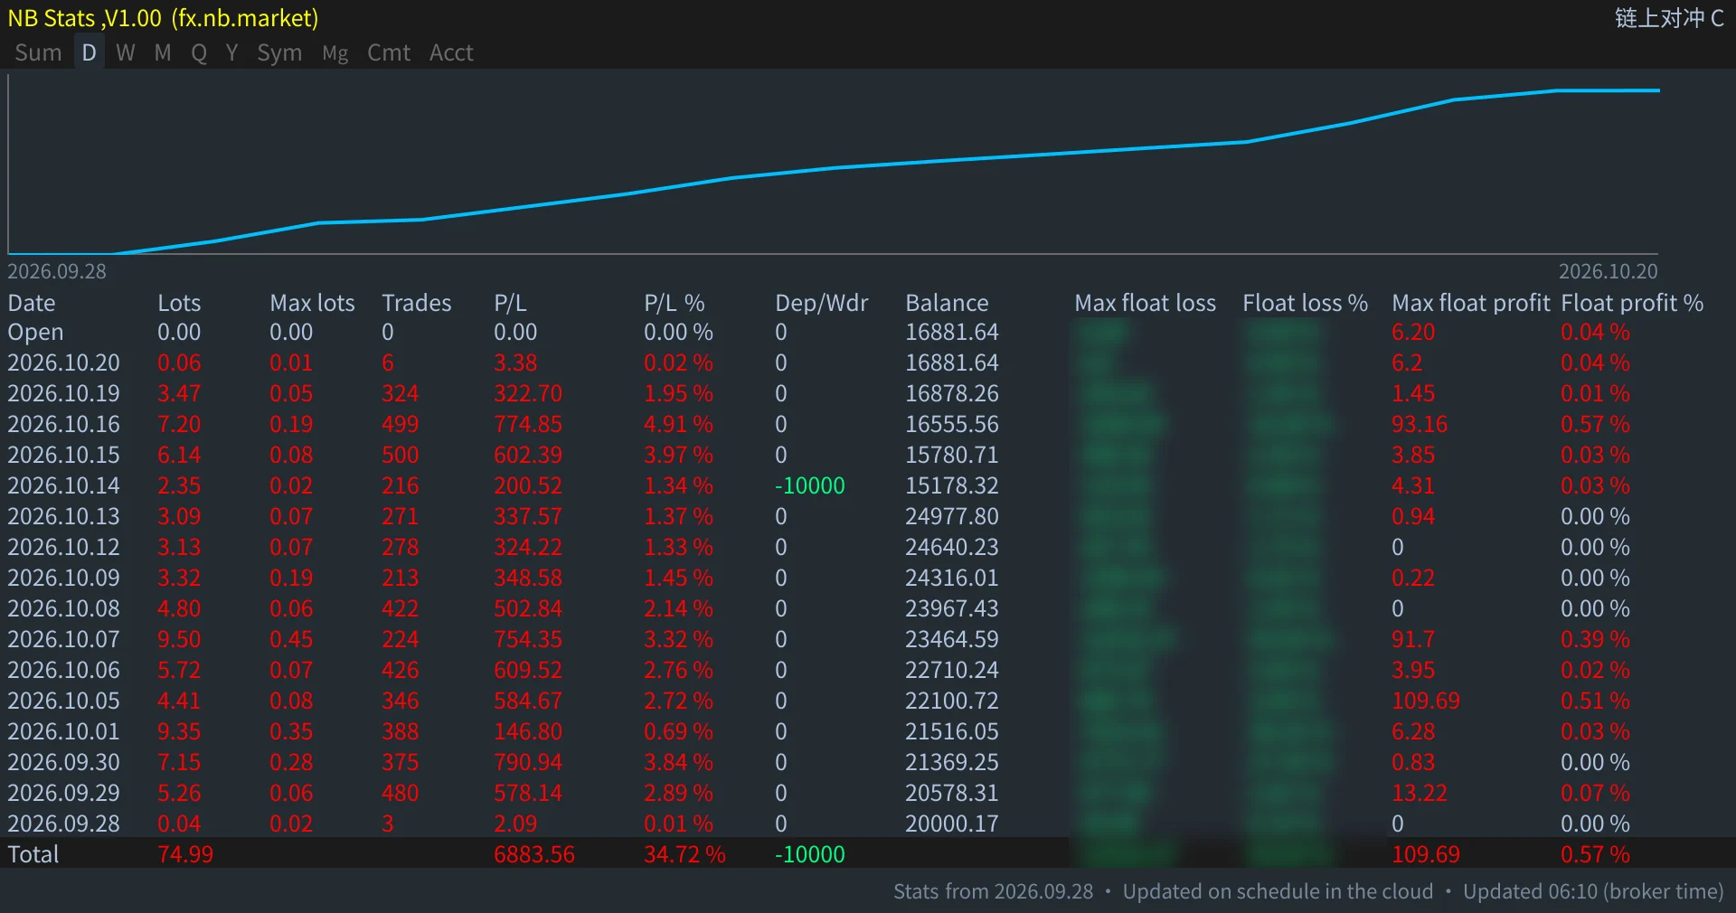Select the 2026.10.16 date cell

coord(63,424)
